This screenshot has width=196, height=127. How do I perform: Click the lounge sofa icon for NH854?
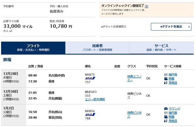tap(166, 109)
